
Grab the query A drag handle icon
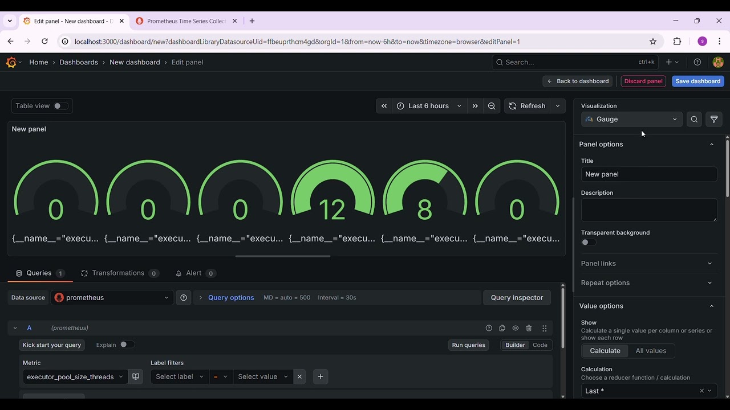pyautogui.click(x=545, y=328)
